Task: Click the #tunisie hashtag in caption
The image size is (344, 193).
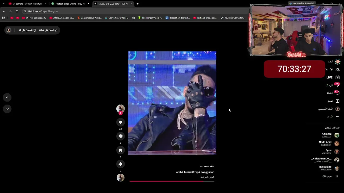Action: click(x=189, y=172)
